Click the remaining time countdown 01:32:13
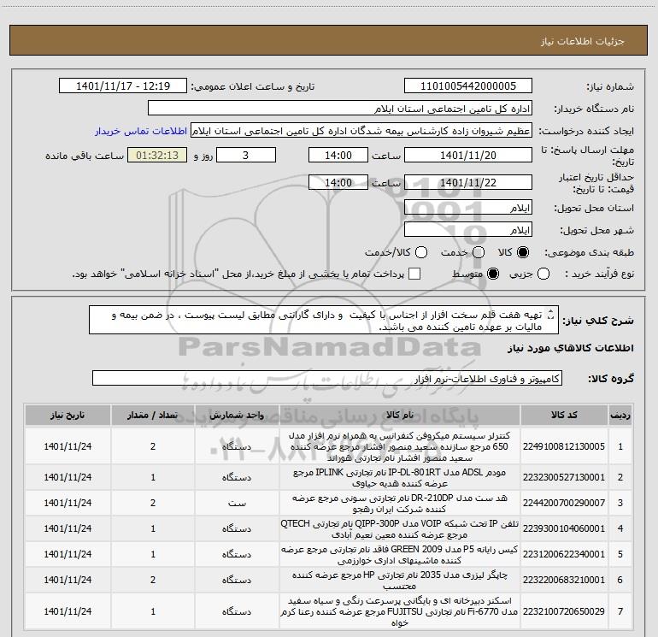 pyautogui.click(x=157, y=155)
